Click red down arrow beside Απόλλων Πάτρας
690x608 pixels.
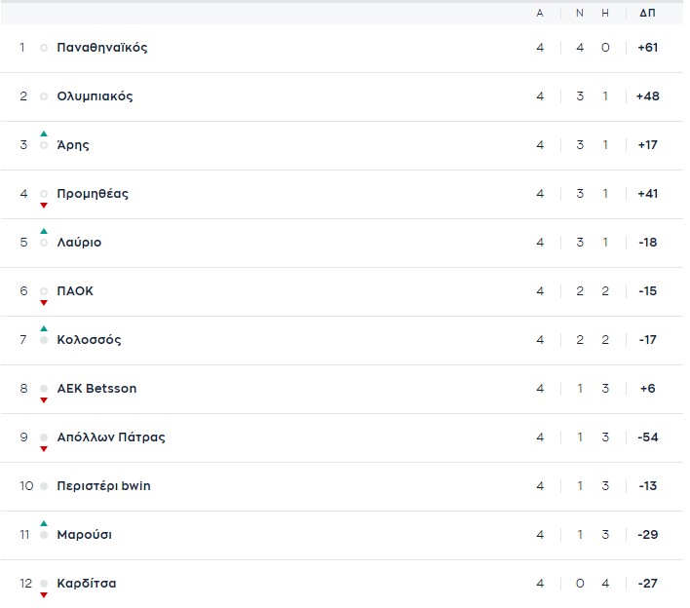pos(44,449)
